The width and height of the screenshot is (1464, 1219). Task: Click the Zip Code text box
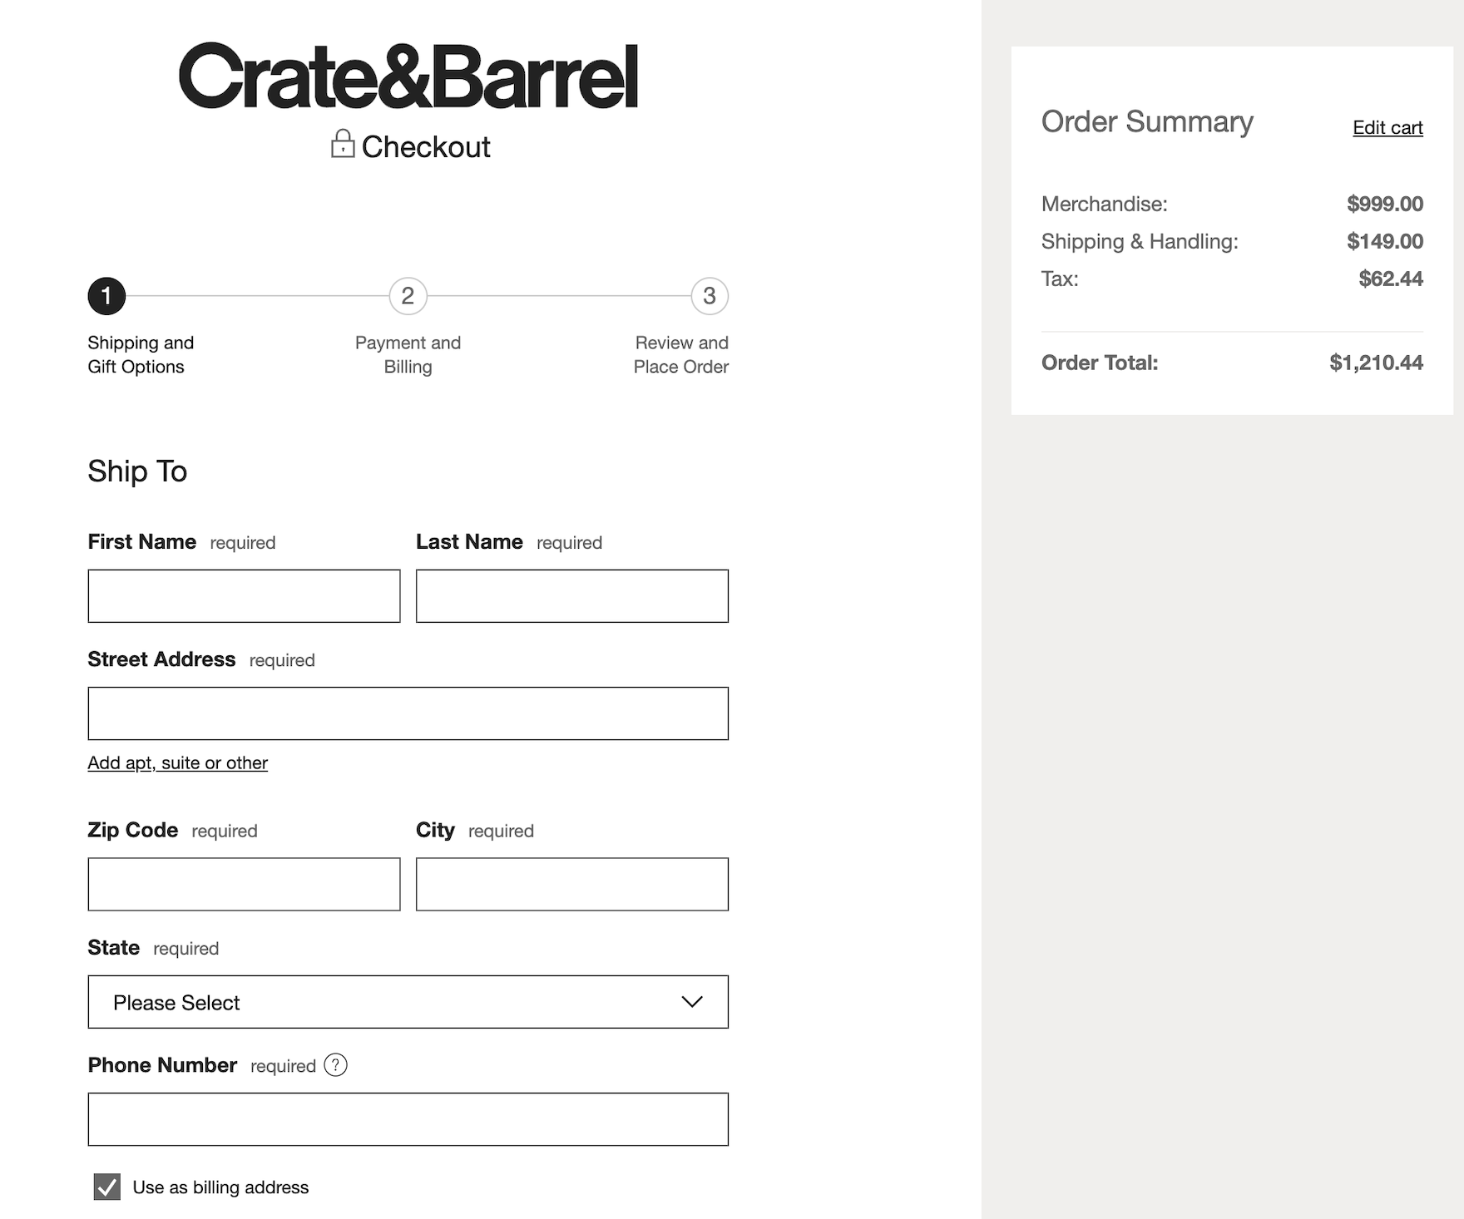[244, 884]
